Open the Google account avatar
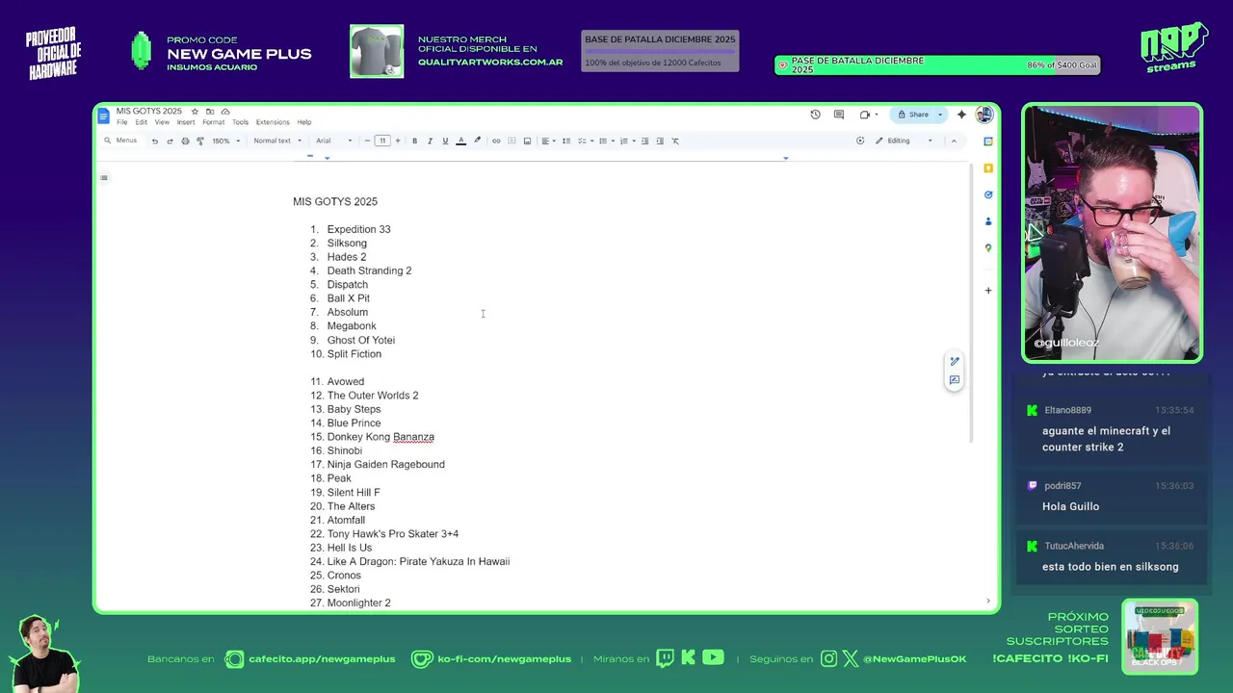Image resolution: width=1233 pixels, height=693 pixels. [984, 115]
